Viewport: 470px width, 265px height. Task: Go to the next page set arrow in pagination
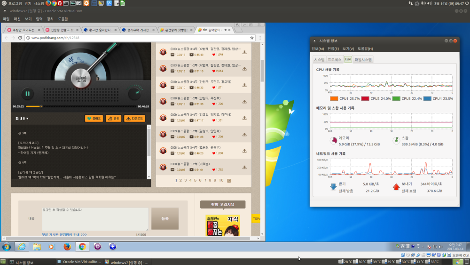(x=229, y=180)
